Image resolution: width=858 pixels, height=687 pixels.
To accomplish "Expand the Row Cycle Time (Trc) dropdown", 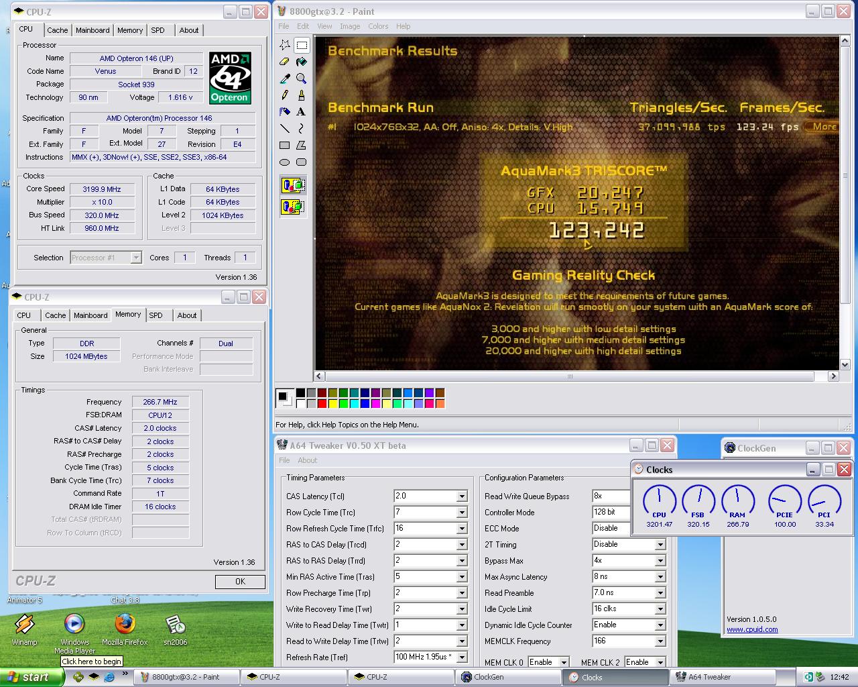I will [x=462, y=513].
